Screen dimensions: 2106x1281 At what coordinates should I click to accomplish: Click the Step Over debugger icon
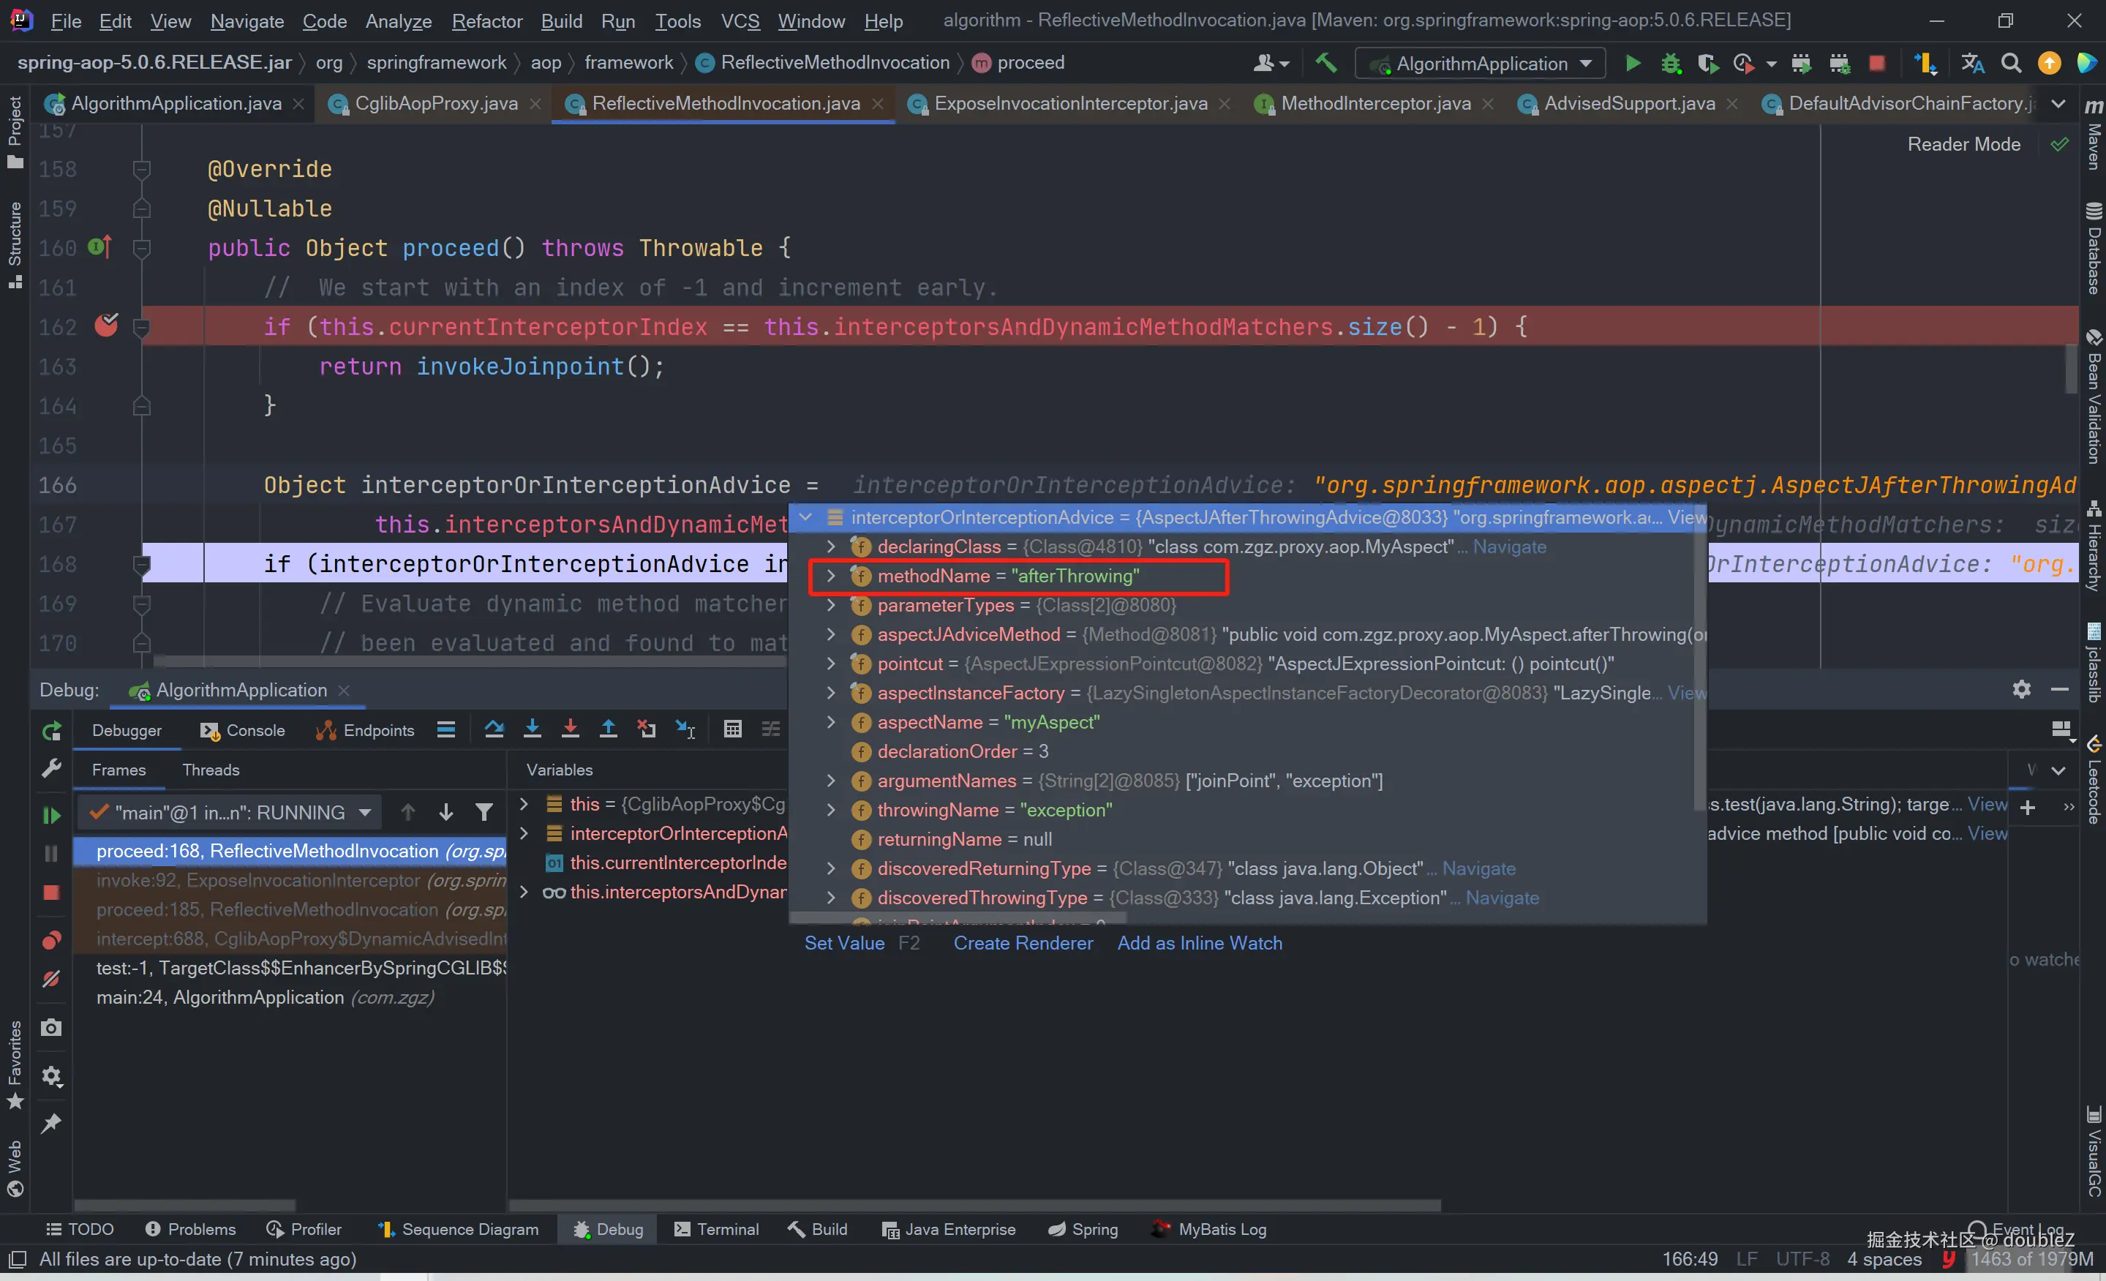click(x=494, y=729)
